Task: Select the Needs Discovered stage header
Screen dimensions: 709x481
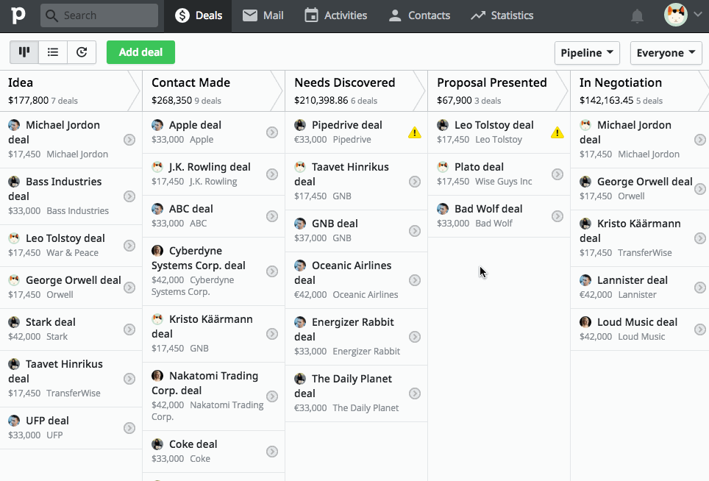Action: pyautogui.click(x=356, y=91)
